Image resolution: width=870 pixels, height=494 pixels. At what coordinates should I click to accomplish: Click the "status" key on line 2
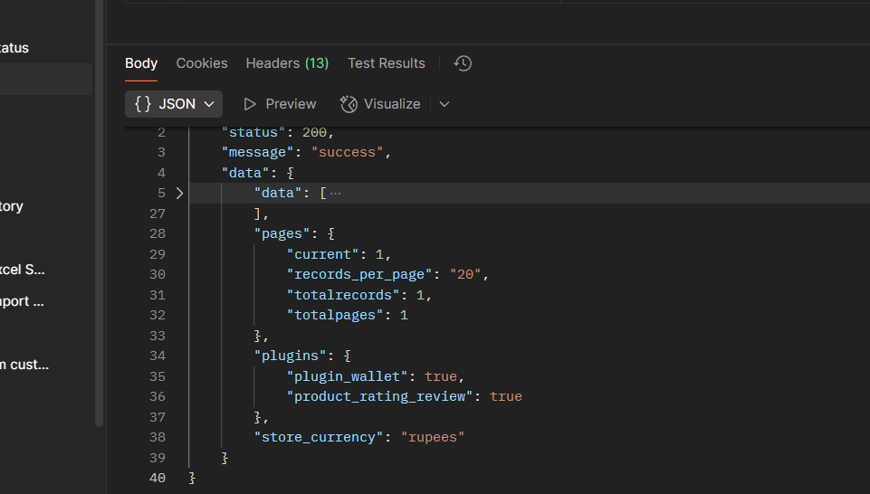(x=253, y=132)
